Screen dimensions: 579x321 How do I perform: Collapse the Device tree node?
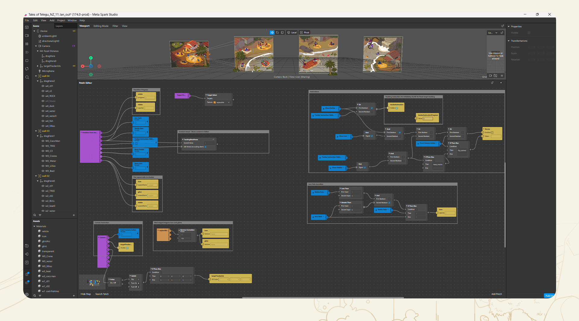[34, 31]
